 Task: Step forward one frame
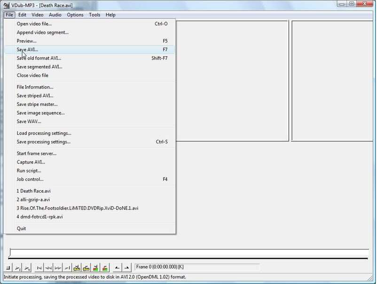tap(58, 268)
